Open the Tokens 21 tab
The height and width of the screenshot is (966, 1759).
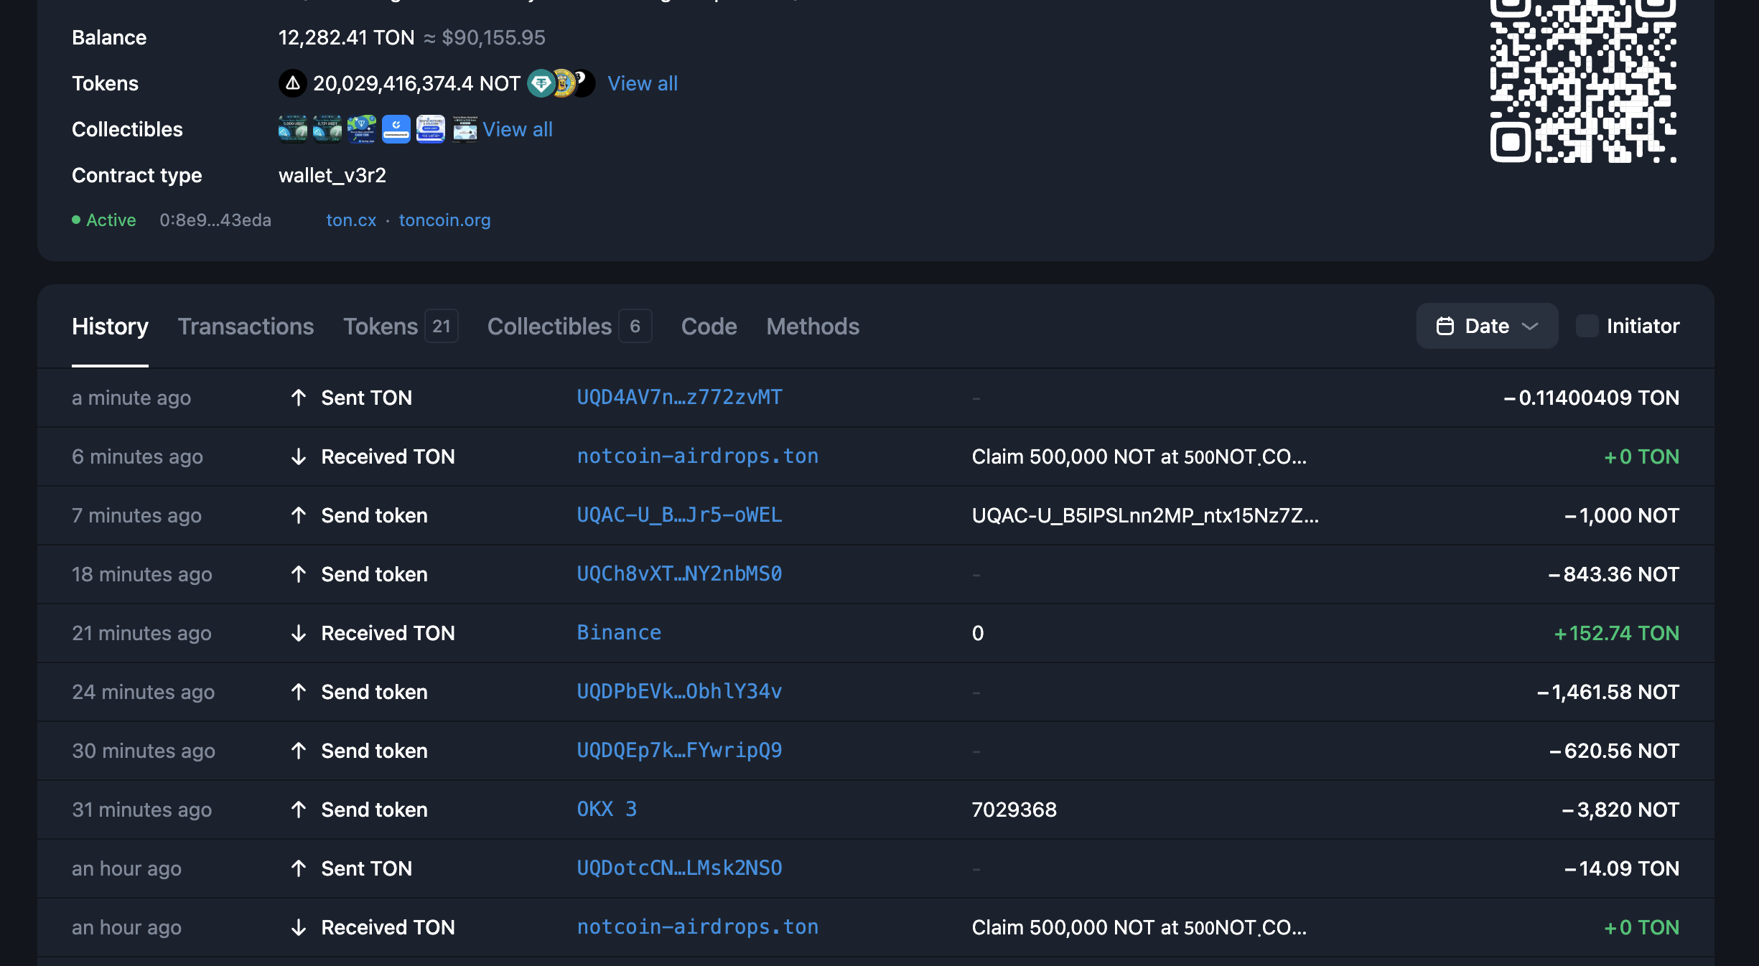400,327
